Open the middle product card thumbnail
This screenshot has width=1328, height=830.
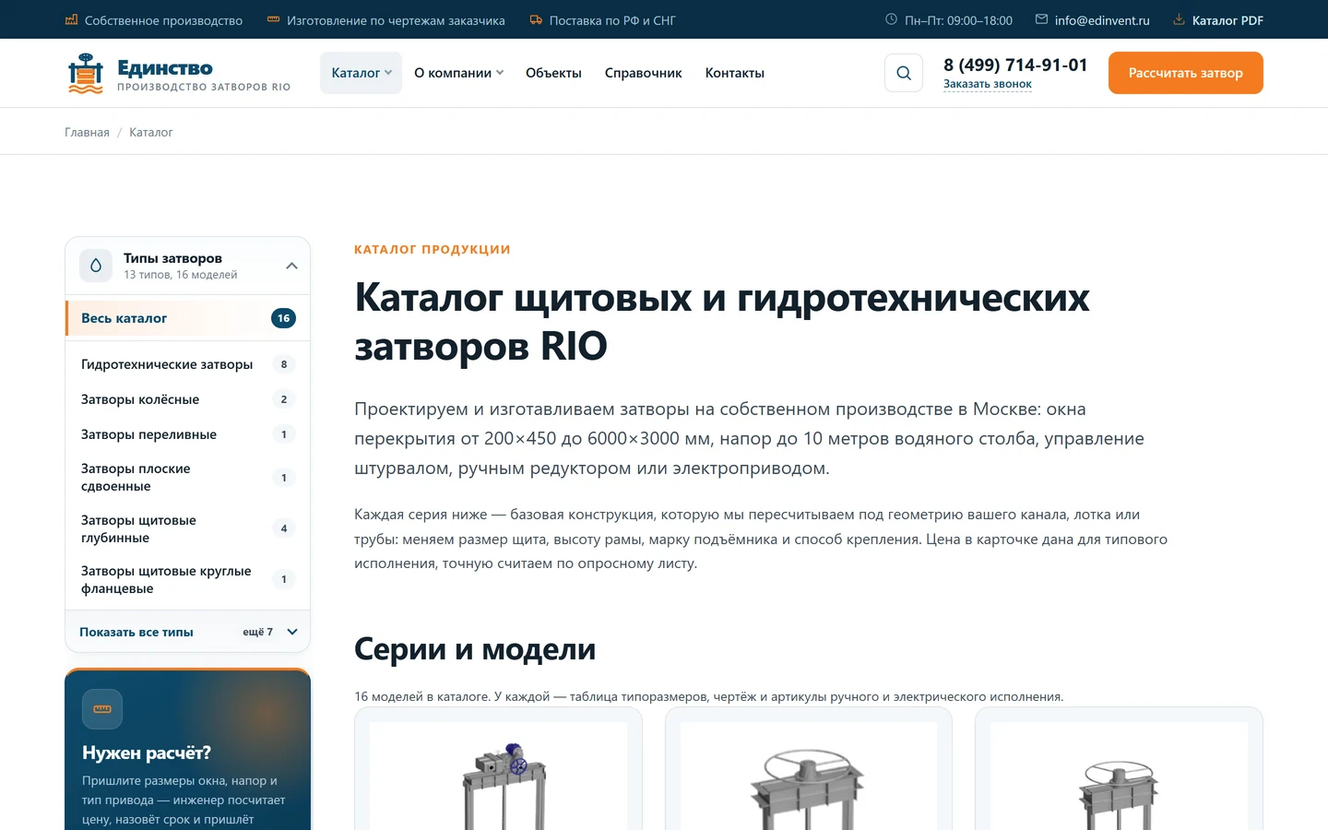[809, 777]
